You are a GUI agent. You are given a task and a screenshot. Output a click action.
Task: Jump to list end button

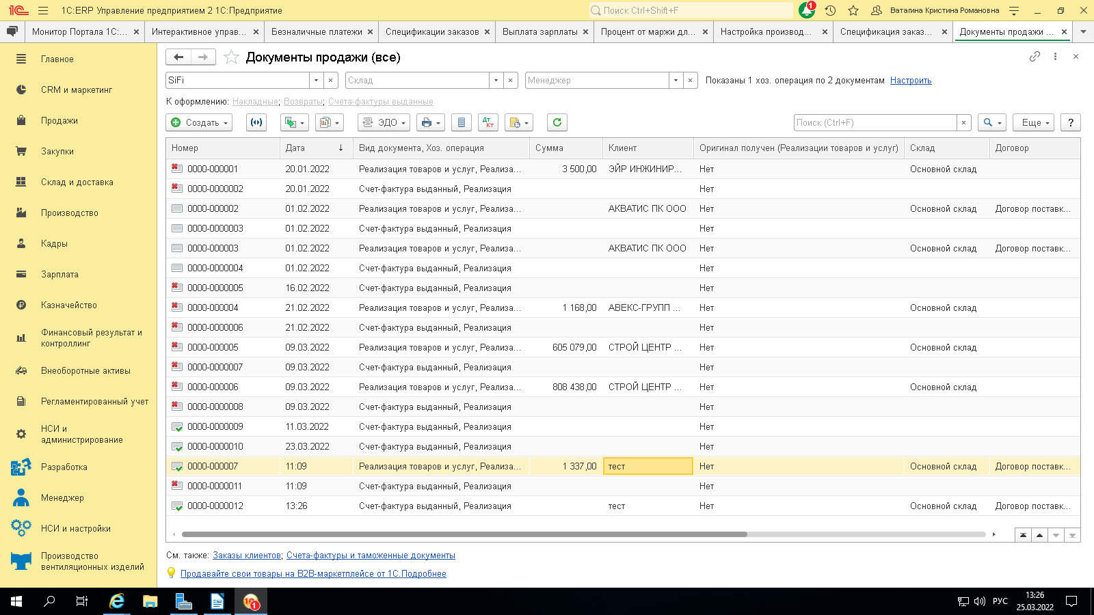pos(1072,535)
